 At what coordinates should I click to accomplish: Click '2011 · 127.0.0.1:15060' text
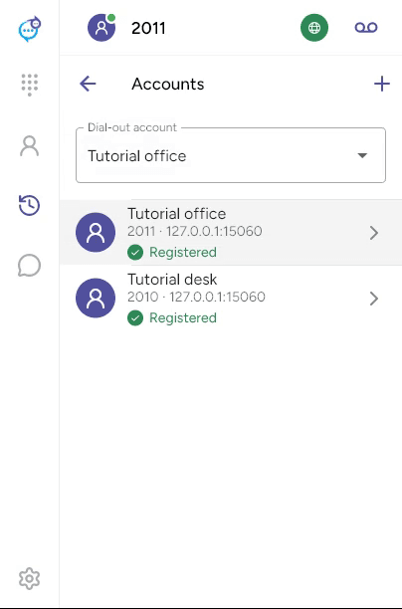tap(195, 231)
